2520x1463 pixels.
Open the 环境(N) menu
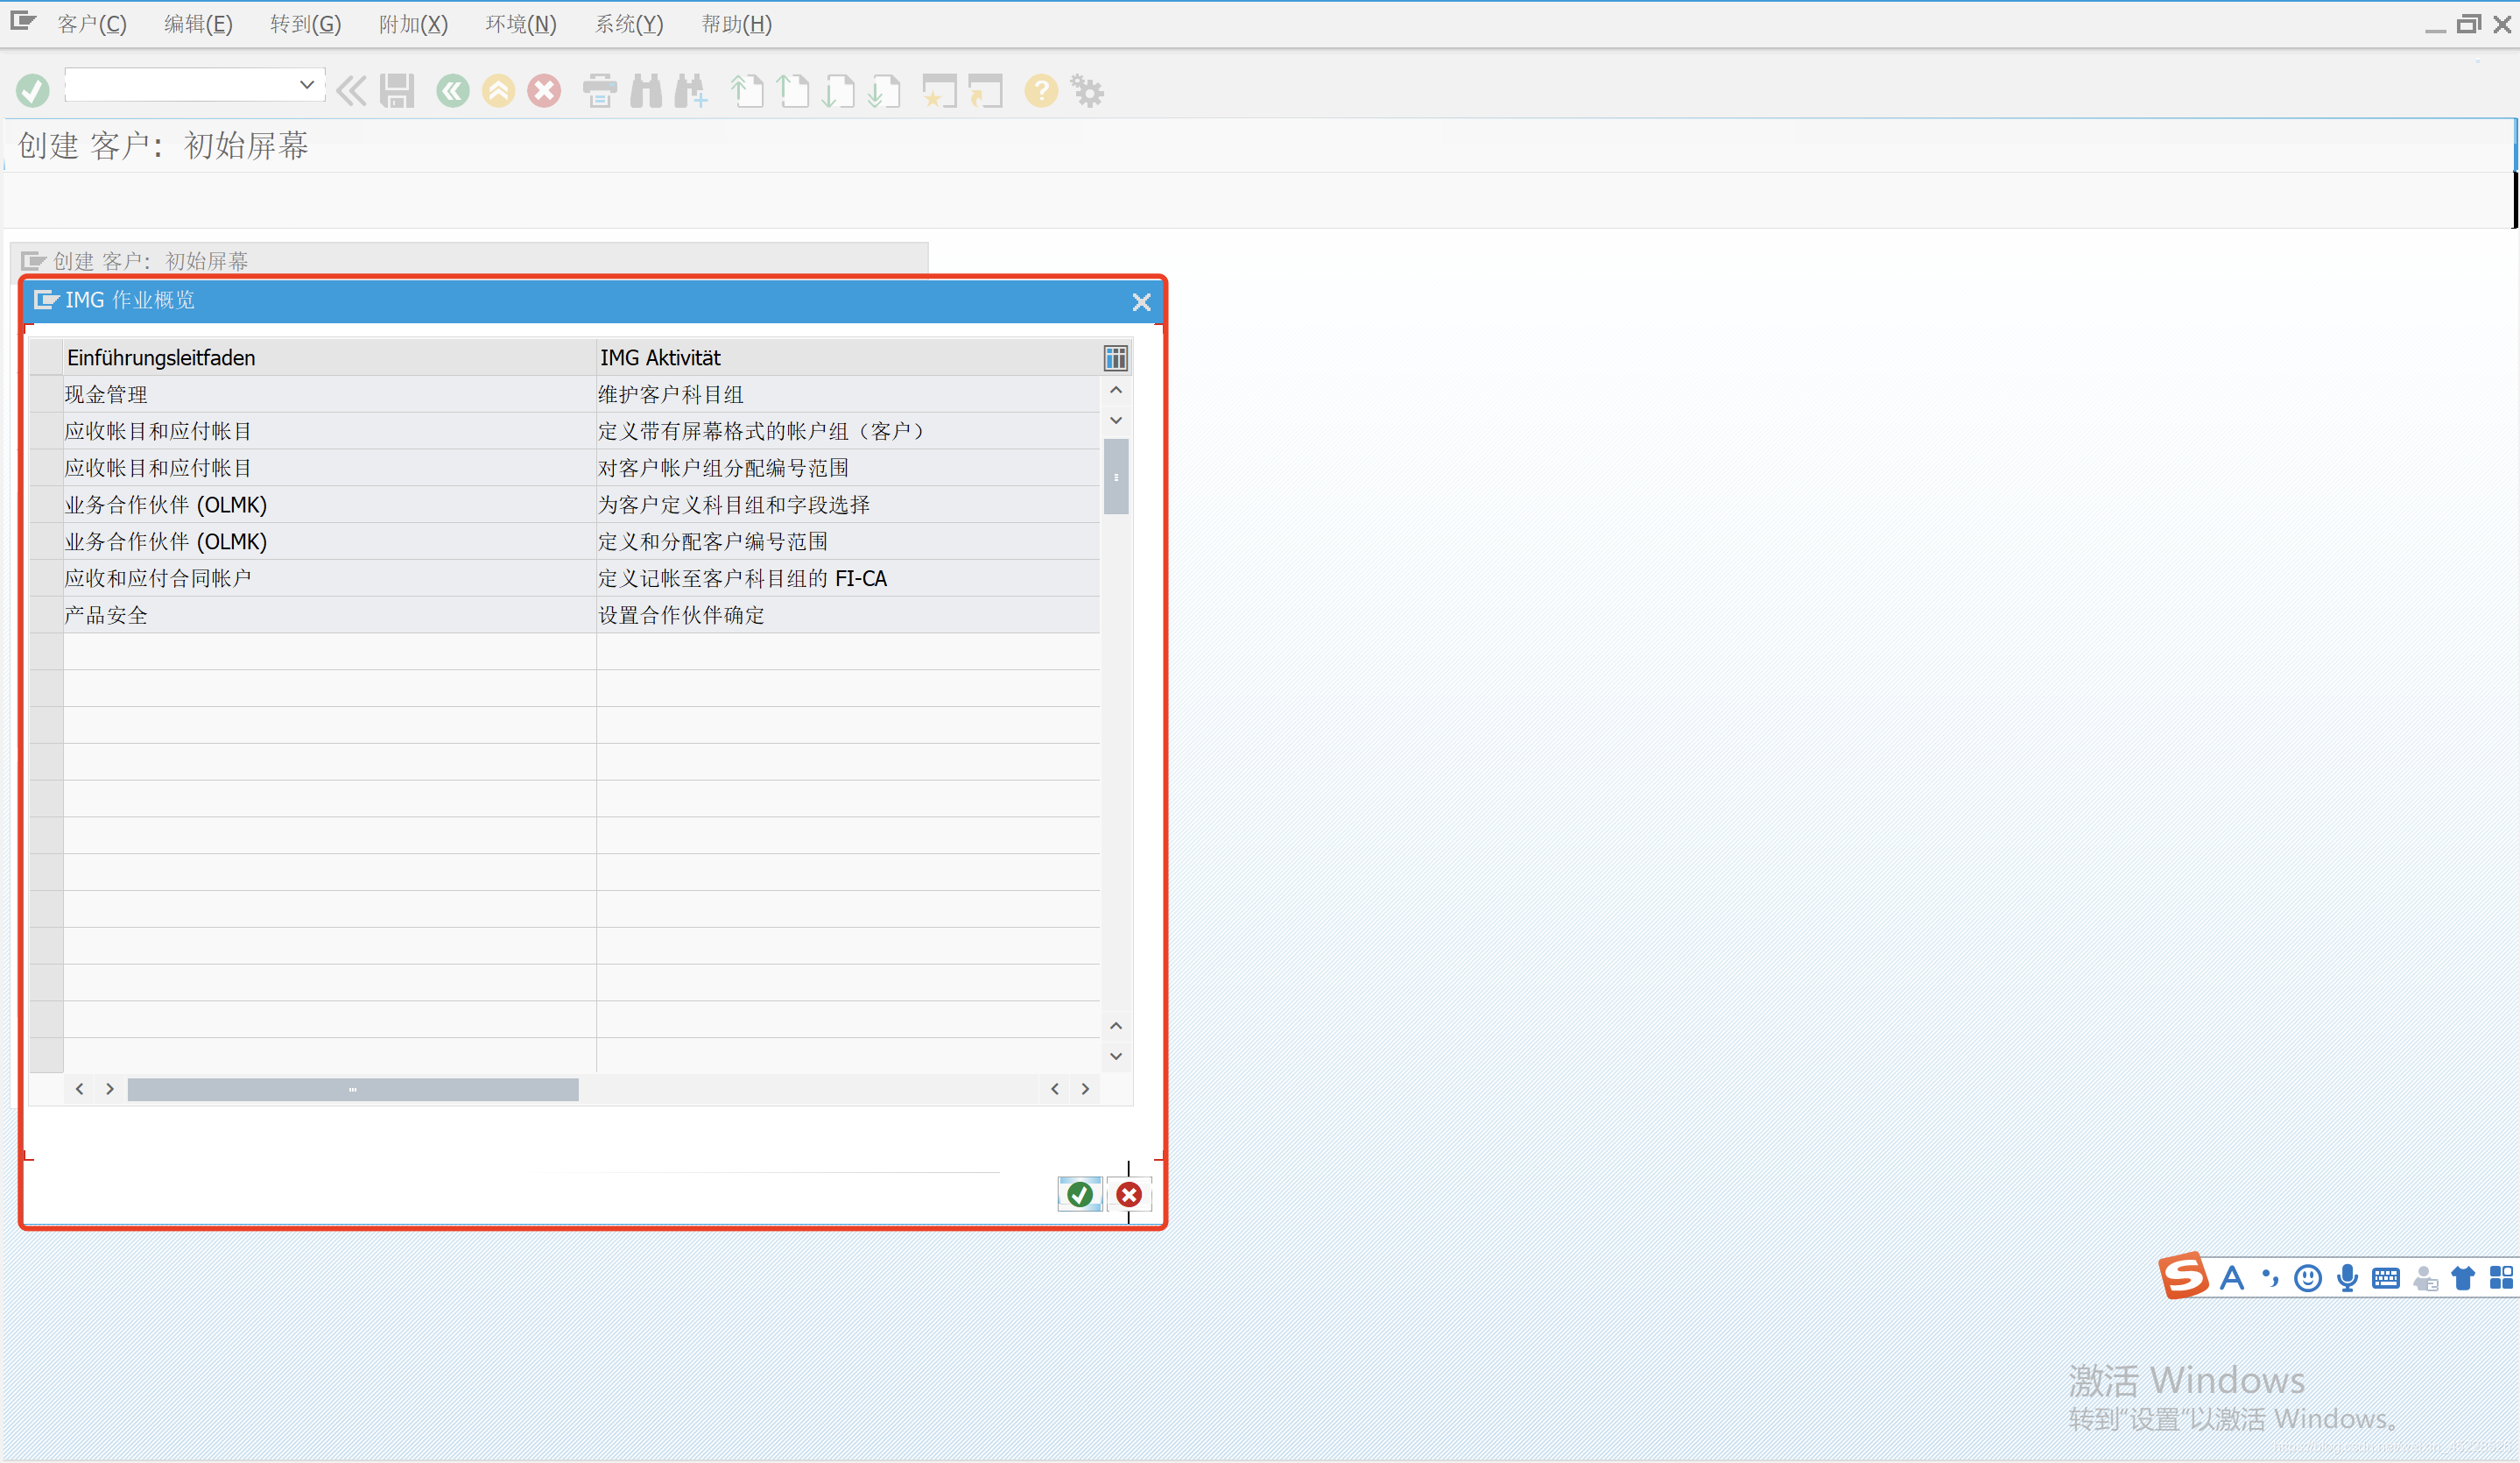[x=520, y=24]
